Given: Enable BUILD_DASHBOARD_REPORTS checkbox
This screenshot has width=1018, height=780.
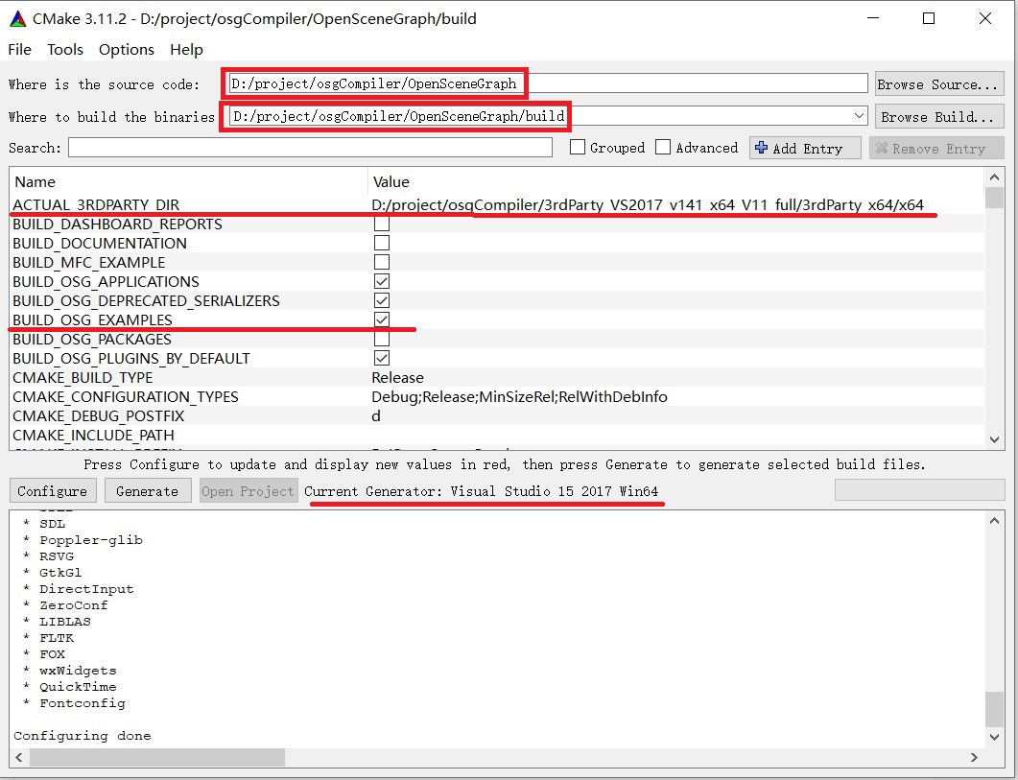Looking at the screenshot, I should coord(382,225).
